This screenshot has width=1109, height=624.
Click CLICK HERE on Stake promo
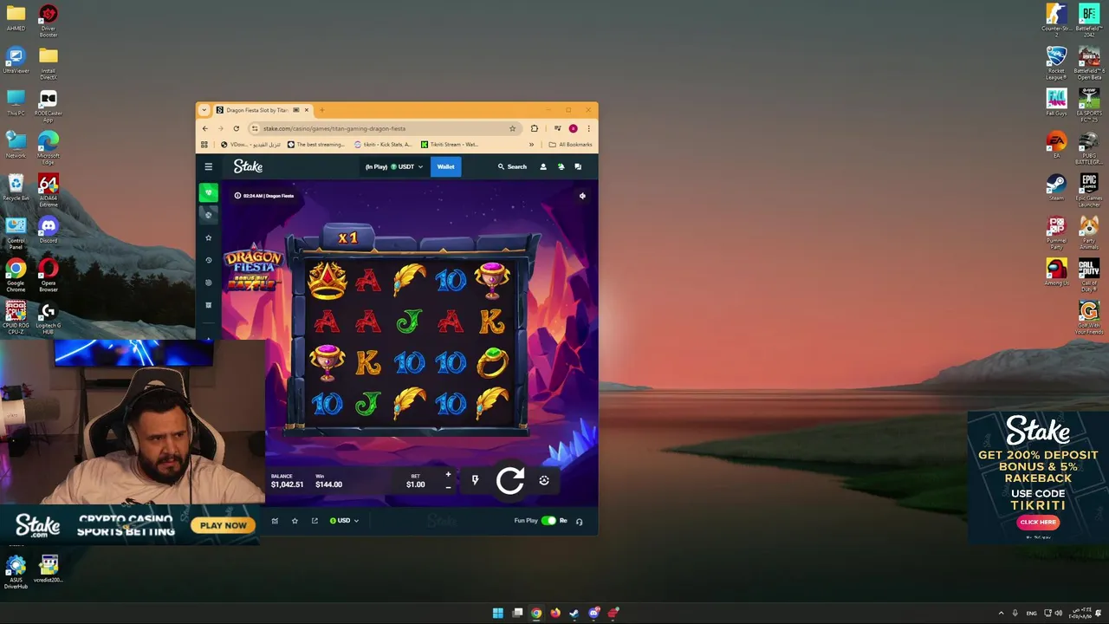pos(1038,522)
